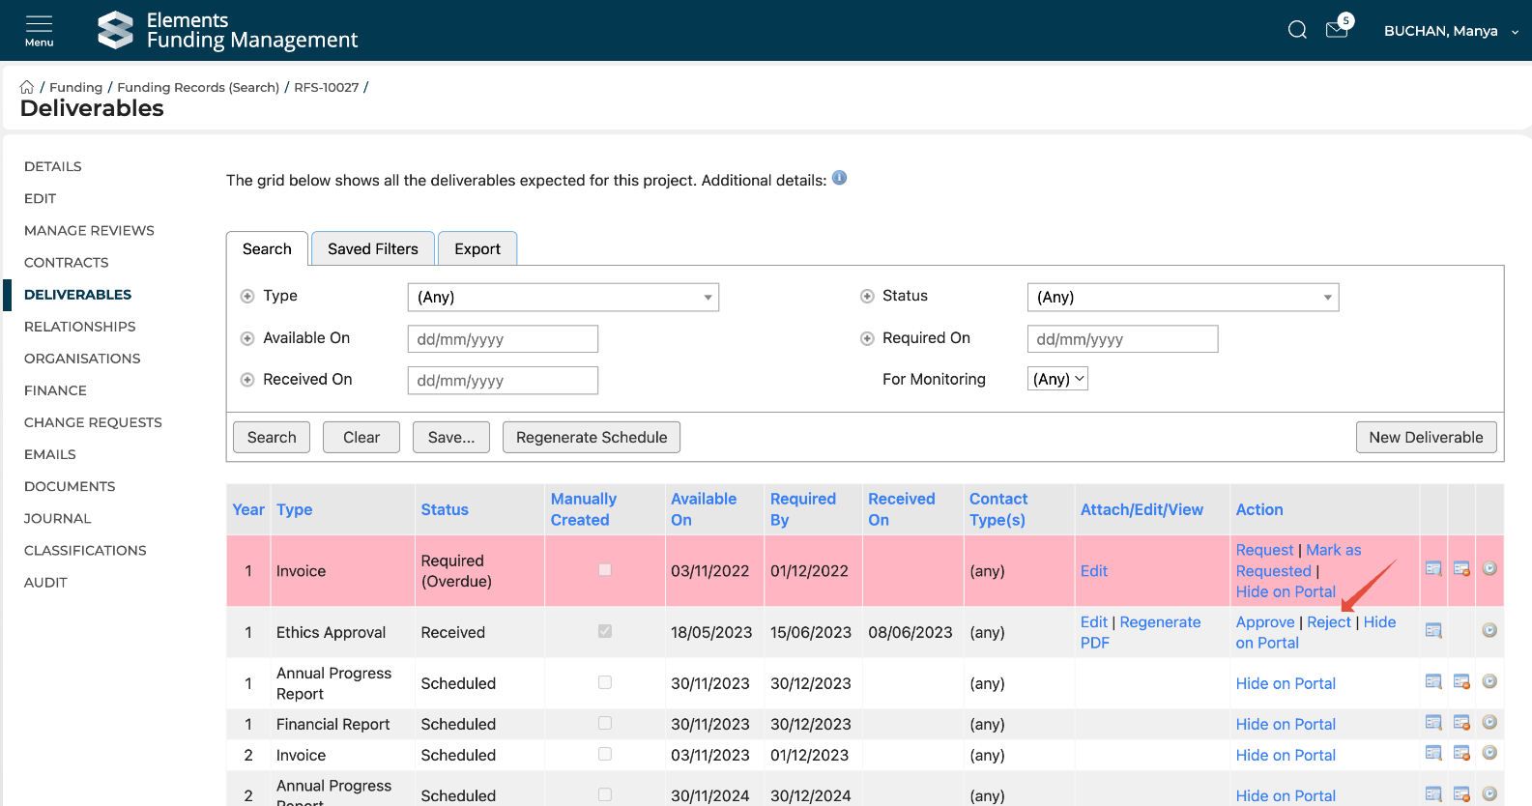Click the blue additional details info icon
This screenshot has width=1532, height=806.
click(x=839, y=178)
